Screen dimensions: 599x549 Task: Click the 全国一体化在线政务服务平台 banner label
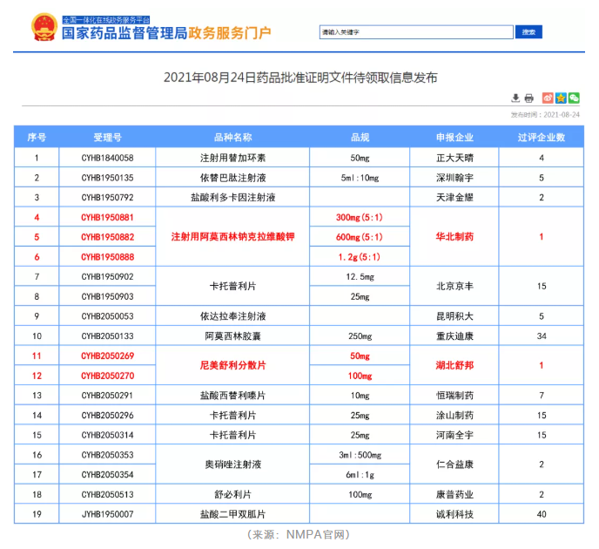(106, 20)
